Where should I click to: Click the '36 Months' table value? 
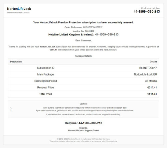point(151,81)
